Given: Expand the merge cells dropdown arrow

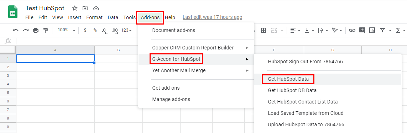Looking at the screenshot, I should (282, 31).
